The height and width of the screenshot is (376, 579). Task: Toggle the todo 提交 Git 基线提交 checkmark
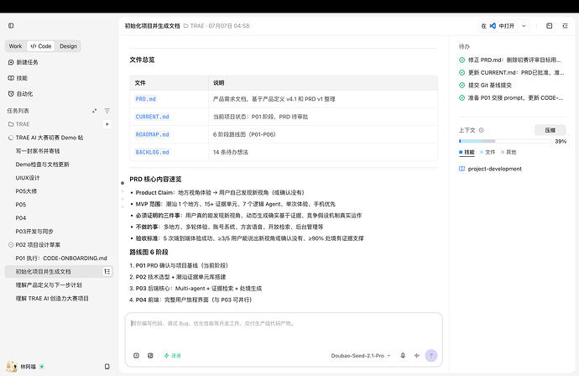coord(462,85)
